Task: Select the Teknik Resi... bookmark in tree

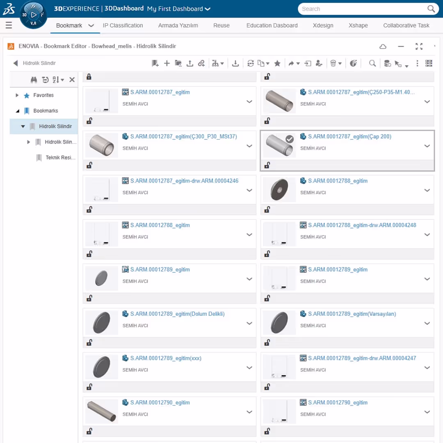Action: pyautogui.click(x=60, y=158)
